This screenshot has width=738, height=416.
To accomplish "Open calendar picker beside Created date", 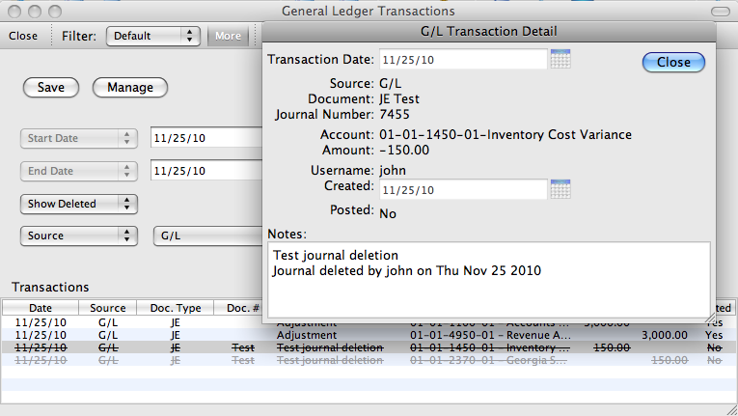I will coord(560,189).
